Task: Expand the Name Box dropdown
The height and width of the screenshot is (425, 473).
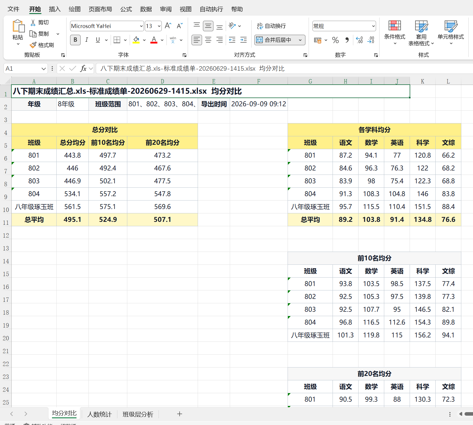Action: (44, 69)
